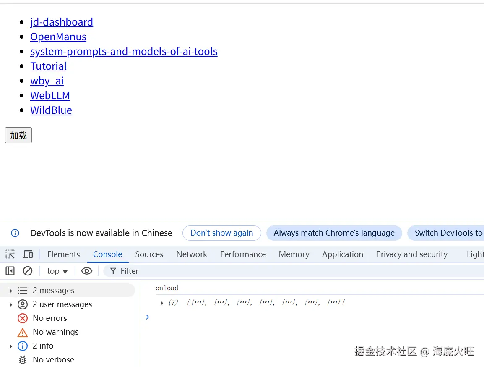Click the Don't show again button

tap(221, 233)
